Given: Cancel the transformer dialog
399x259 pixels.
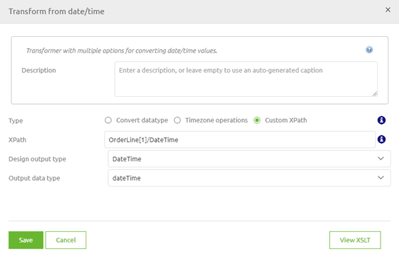Looking at the screenshot, I should coord(66,240).
